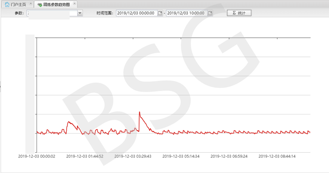Click the start time field 2019/12/03 00:00:00

[136, 13]
